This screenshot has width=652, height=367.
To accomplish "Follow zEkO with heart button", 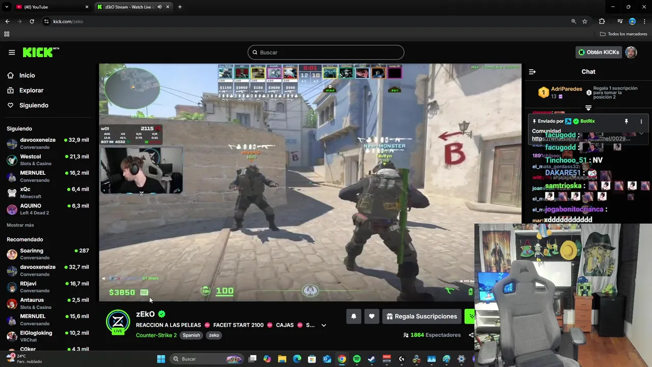I will (x=372, y=317).
